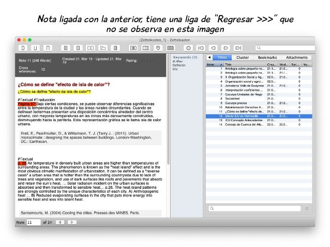Click the tag-shaped toolbar icon

click(x=158, y=48)
